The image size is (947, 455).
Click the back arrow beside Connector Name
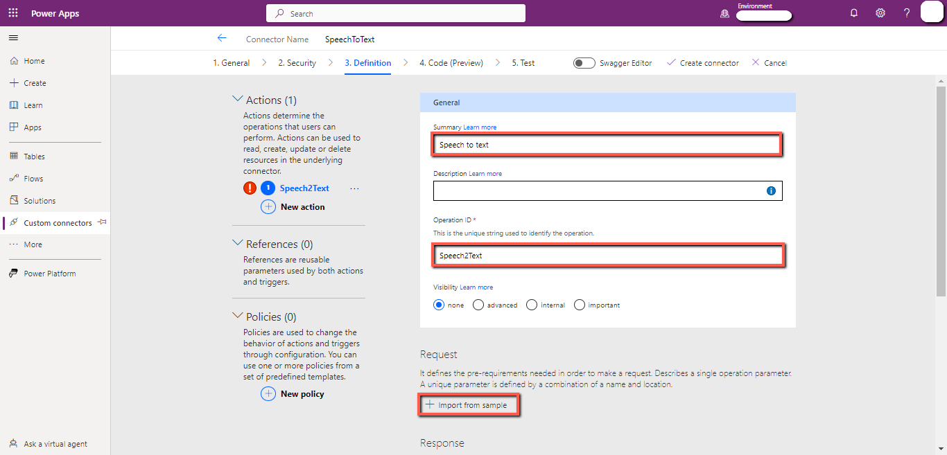[x=222, y=39]
